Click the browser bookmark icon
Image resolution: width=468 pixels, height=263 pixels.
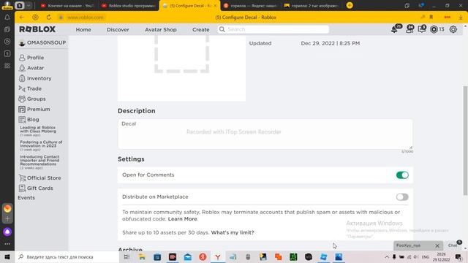click(x=431, y=18)
